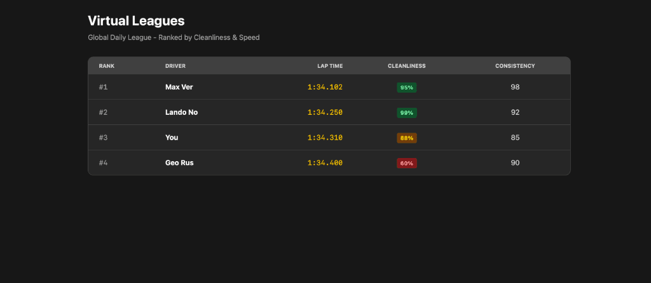This screenshot has height=283, width=651.
Task: Click the green 95% cleanliness badge
Action: (407, 88)
